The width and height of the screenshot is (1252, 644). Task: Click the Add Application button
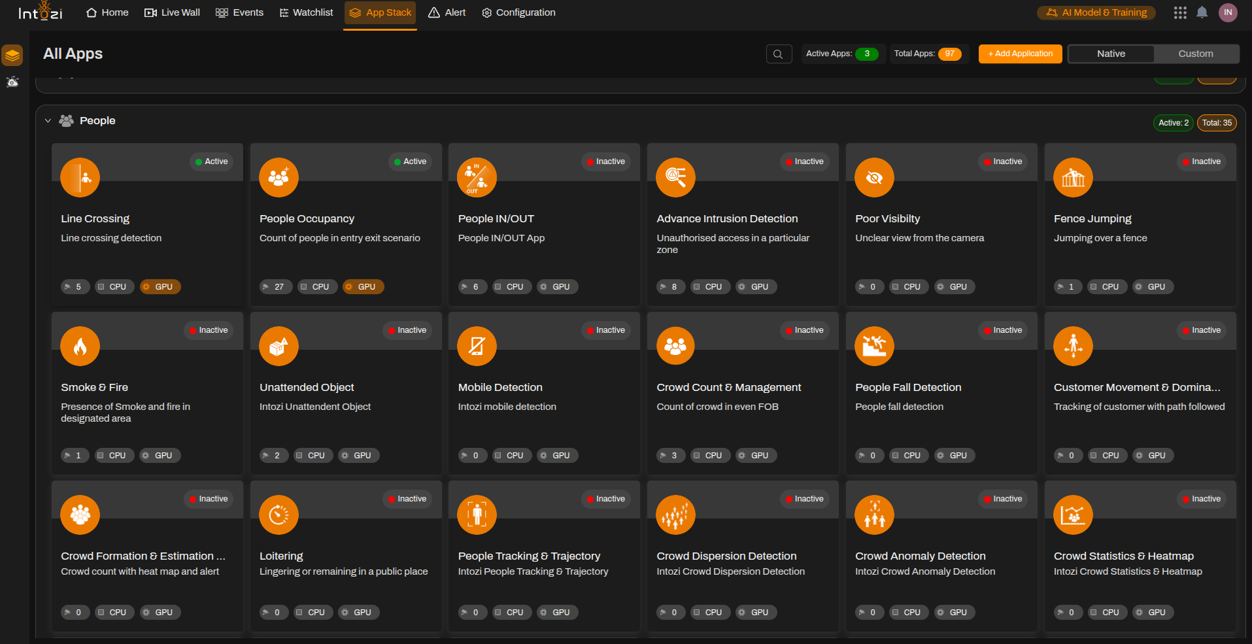pos(1020,54)
